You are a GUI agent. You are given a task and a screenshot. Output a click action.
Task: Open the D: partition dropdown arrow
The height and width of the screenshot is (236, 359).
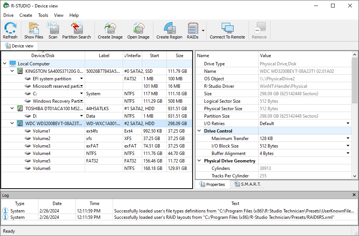point(81,116)
